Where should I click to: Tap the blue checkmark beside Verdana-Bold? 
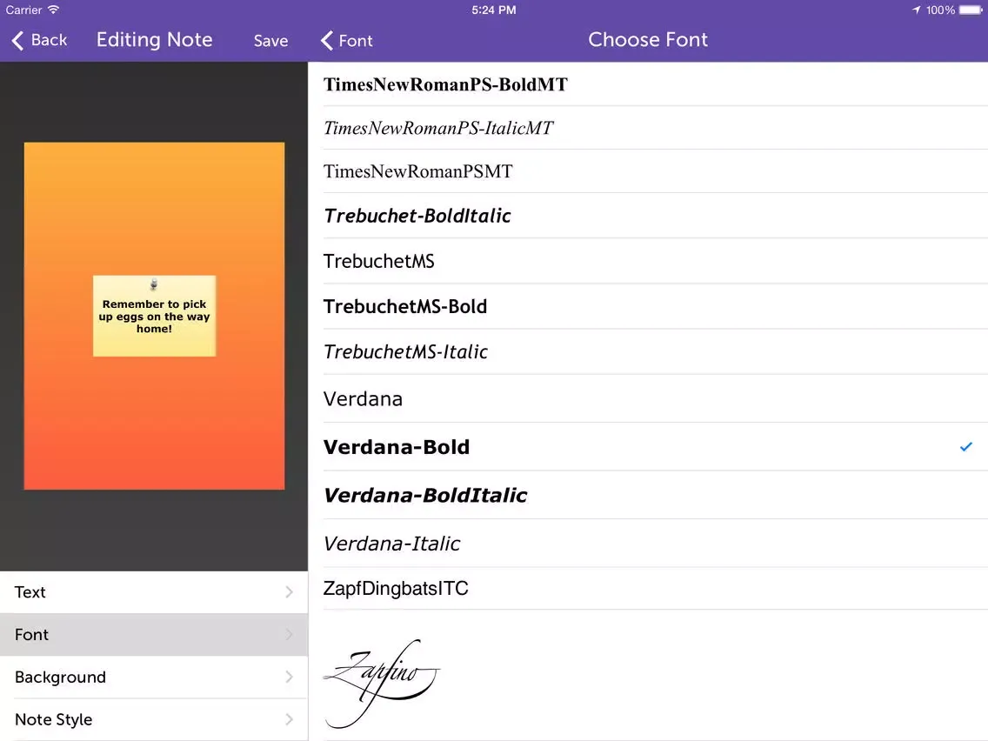966,447
